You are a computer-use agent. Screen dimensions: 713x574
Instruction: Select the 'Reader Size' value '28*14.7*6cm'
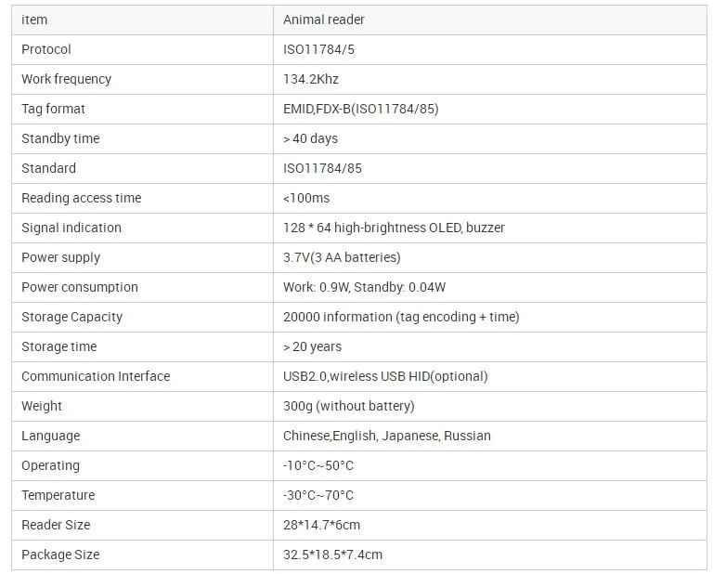321,525
